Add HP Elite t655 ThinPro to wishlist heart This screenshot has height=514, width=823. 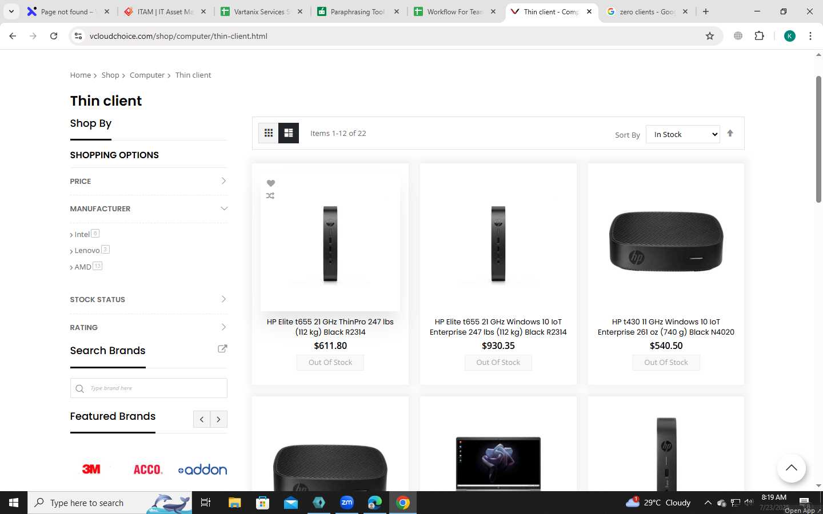[x=271, y=183]
